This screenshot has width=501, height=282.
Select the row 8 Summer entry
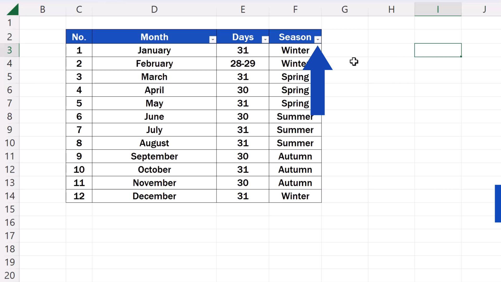coord(295,116)
